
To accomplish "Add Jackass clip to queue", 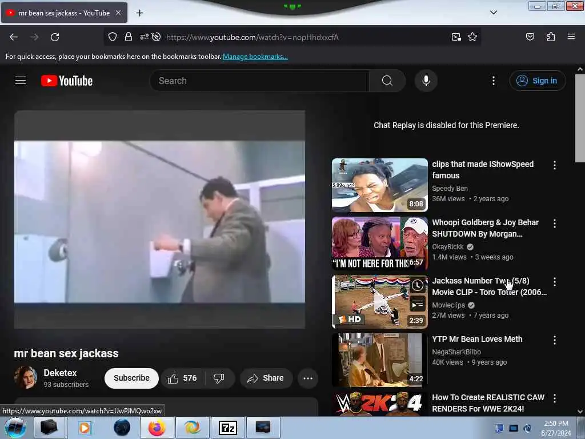I will tap(418, 304).
